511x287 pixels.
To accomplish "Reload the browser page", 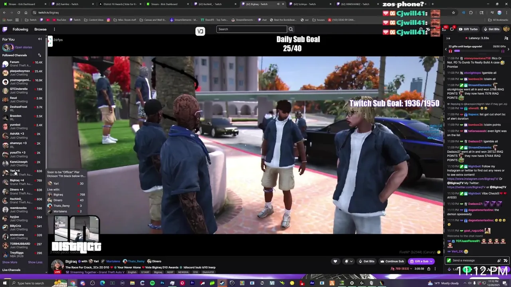I will [18, 12].
